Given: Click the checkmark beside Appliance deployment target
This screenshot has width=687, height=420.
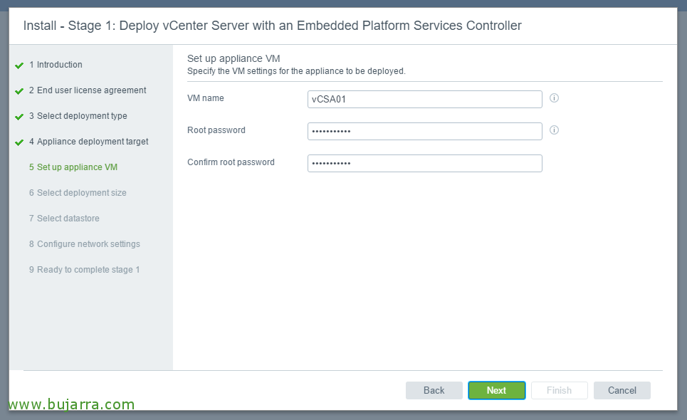Looking at the screenshot, I should 19,142.
